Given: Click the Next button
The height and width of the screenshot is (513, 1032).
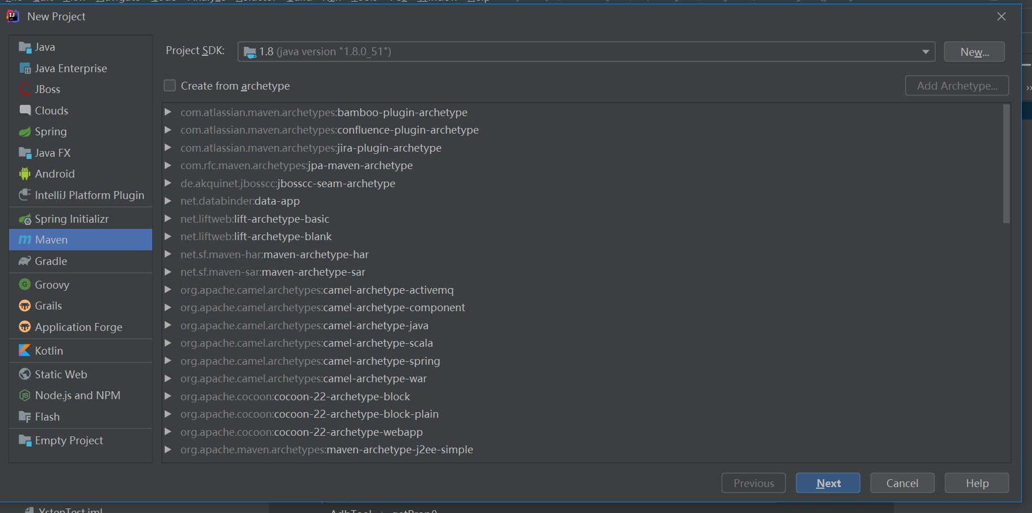Looking at the screenshot, I should coord(828,483).
